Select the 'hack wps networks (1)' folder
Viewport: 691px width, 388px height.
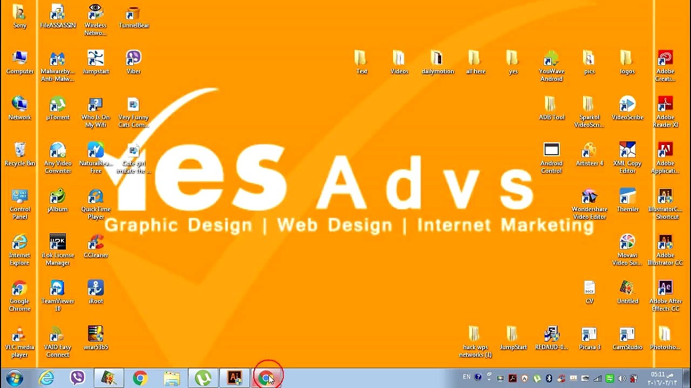(x=475, y=342)
